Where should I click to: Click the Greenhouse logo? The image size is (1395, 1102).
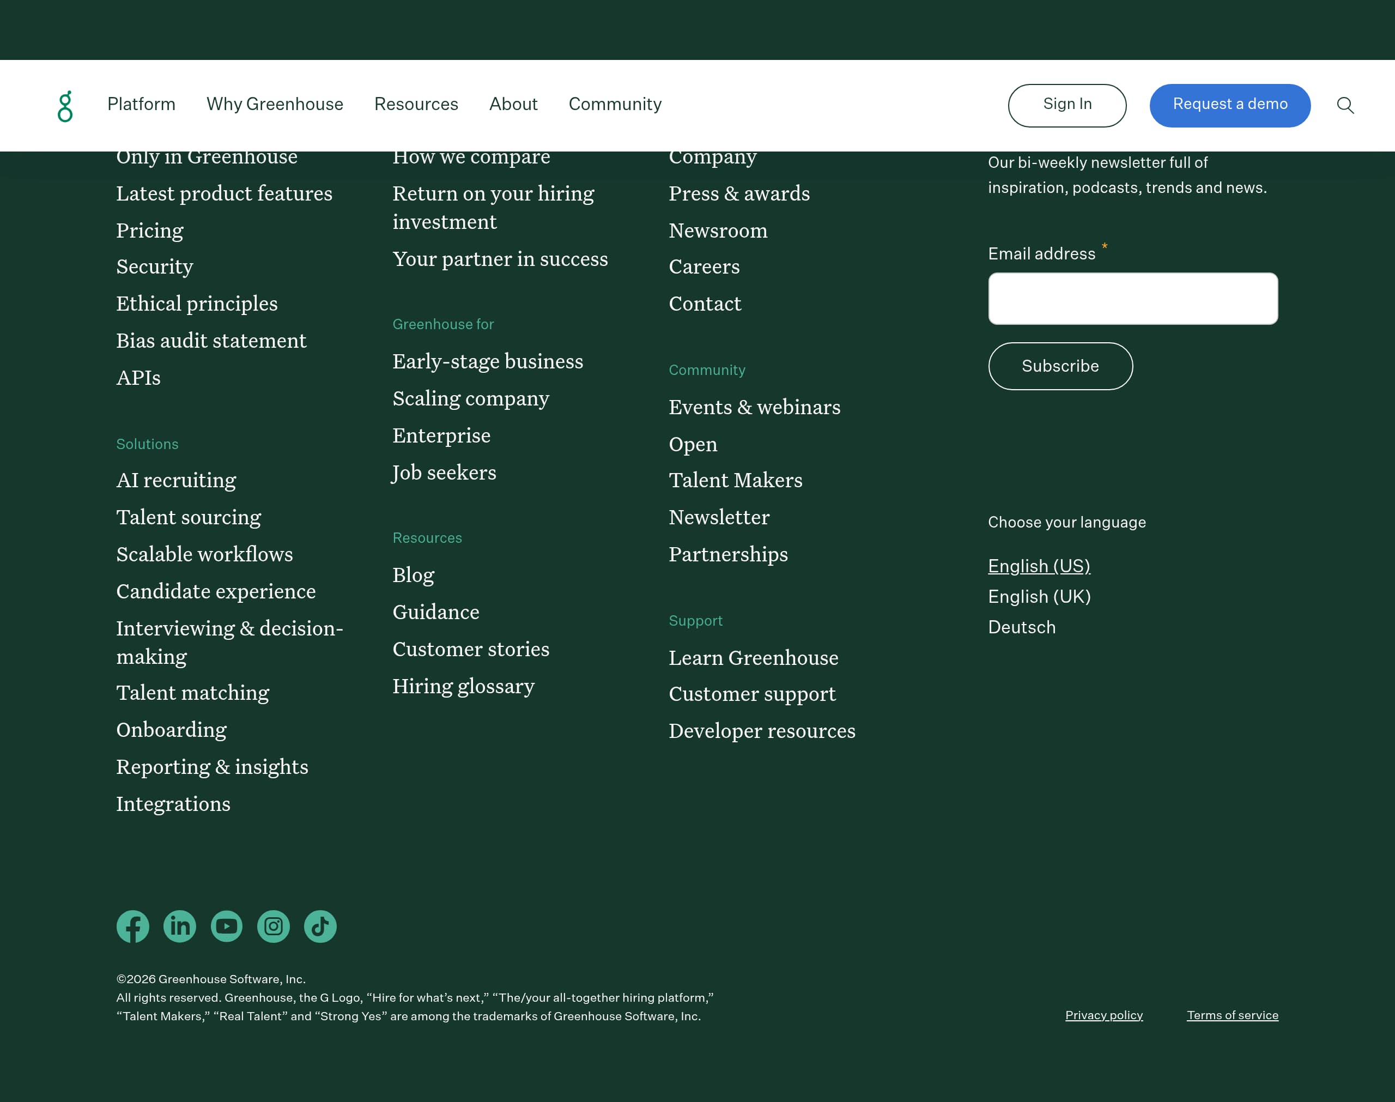click(66, 105)
